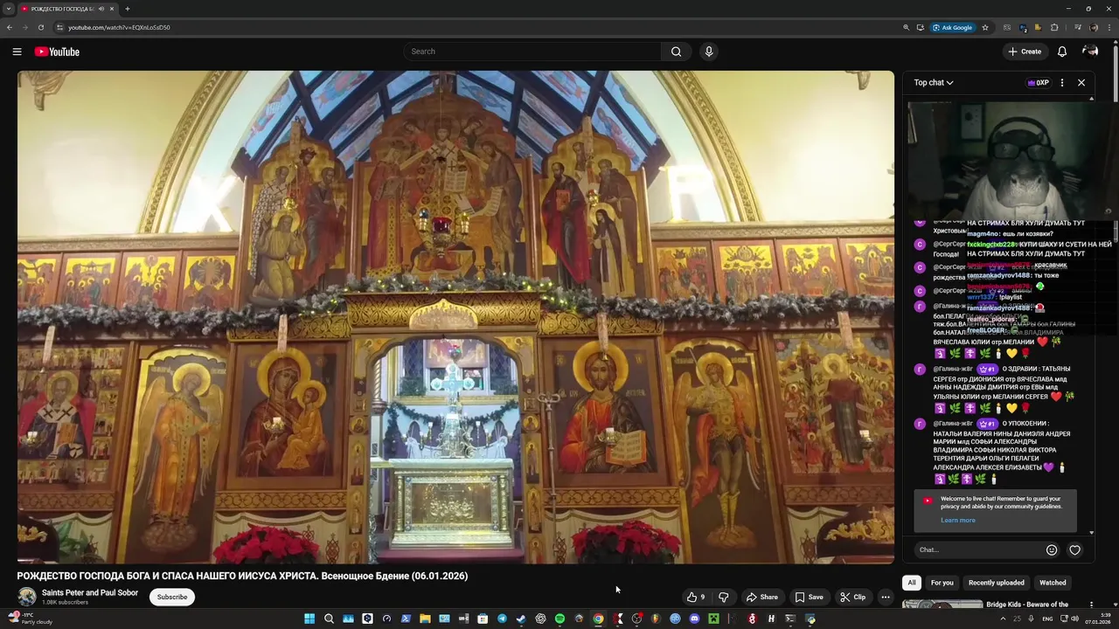This screenshot has height=629, width=1119.
Task: Click the Chat message input field
Action: click(x=977, y=550)
